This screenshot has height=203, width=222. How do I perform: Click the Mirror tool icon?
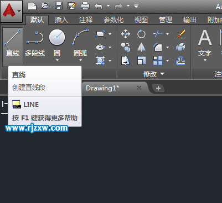click(x=141, y=47)
